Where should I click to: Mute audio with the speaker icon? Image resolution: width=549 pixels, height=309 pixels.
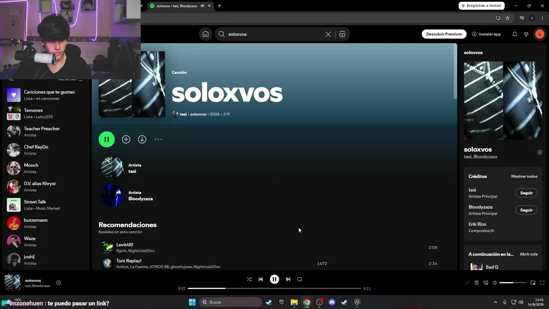coord(495,283)
